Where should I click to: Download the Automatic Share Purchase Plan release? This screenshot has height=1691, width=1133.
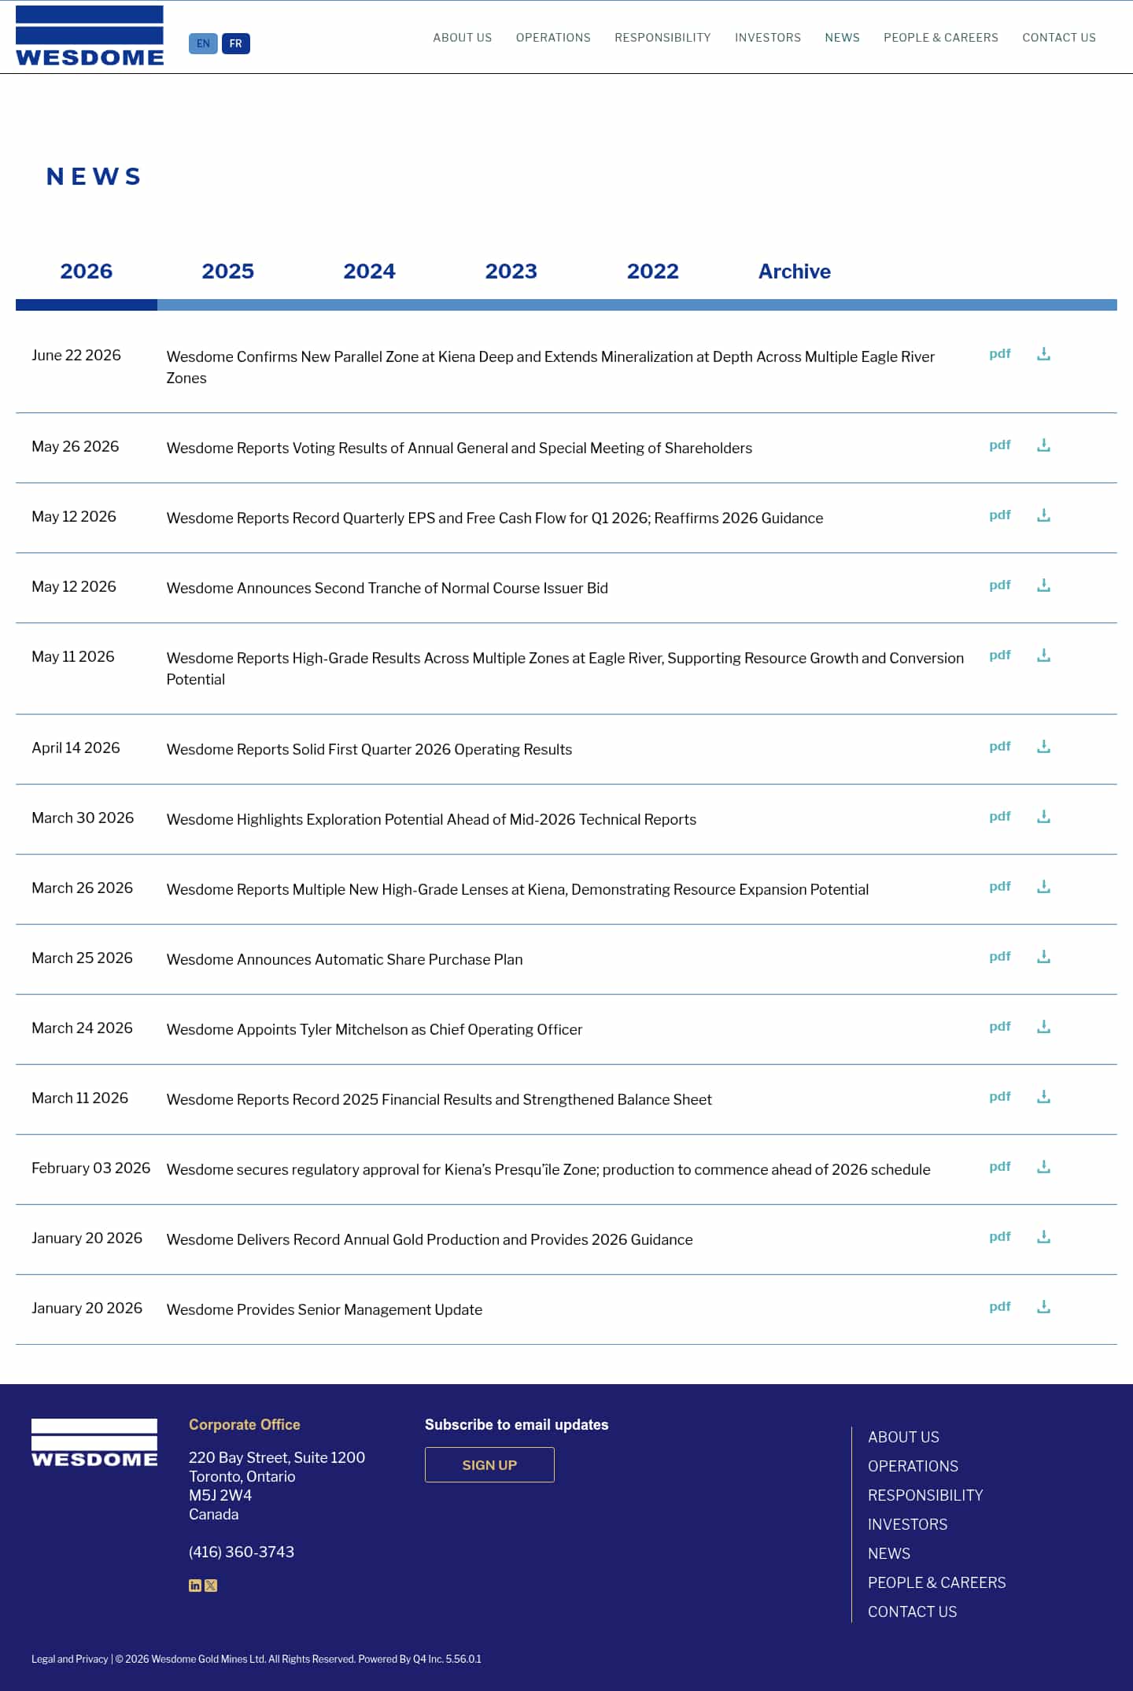1043,957
